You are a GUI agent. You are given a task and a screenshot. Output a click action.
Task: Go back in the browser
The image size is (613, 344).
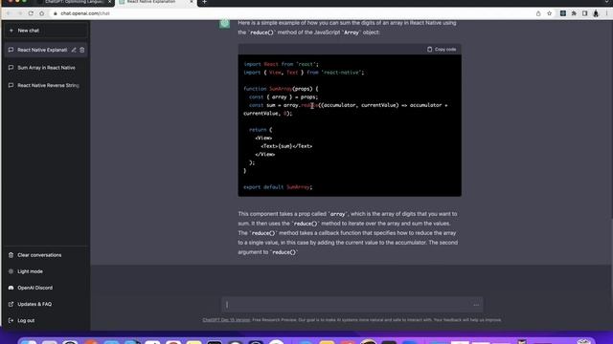[9, 13]
